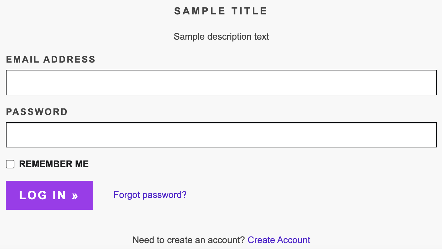Click the word "Create" in the bottom link
The height and width of the screenshot is (249, 442).
[261, 240]
